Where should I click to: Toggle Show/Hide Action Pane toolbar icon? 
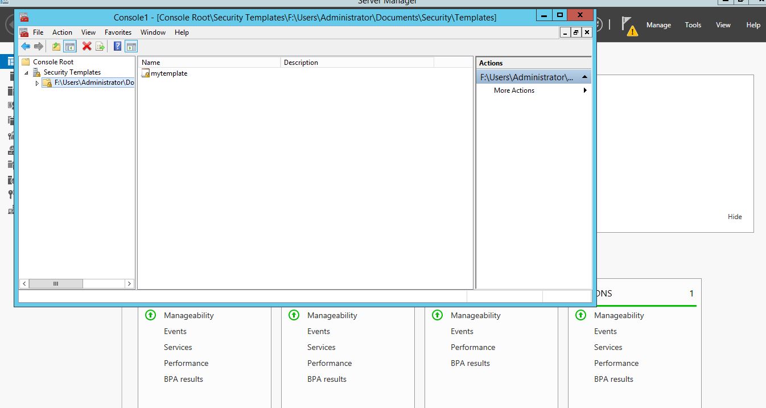pyautogui.click(x=131, y=47)
